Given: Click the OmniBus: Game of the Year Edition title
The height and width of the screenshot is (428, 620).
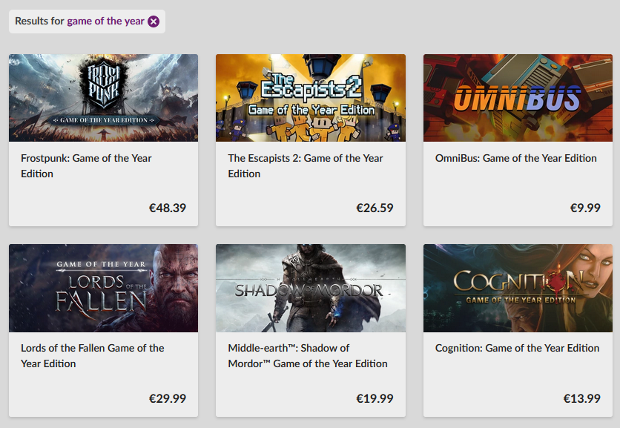Looking at the screenshot, I should [515, 158].
